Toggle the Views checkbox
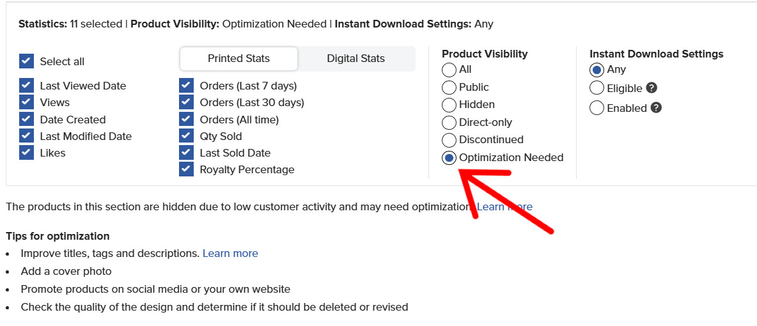Screen dimensions: 757x326 [x=27, y=102]
